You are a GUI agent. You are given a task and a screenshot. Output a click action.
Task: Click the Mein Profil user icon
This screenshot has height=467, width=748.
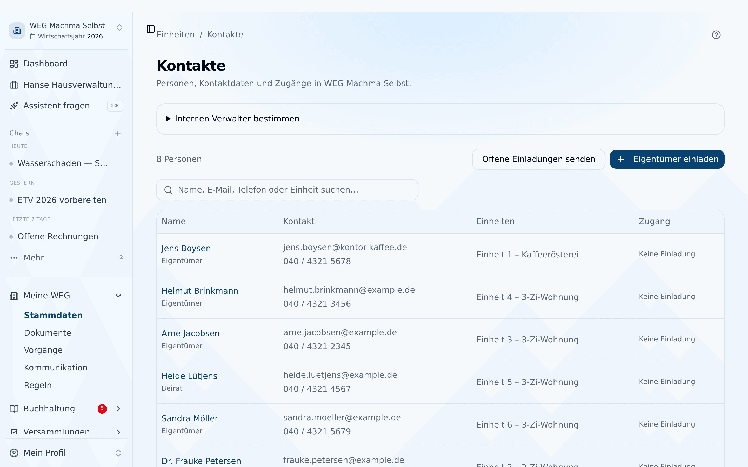click(14, 453)
